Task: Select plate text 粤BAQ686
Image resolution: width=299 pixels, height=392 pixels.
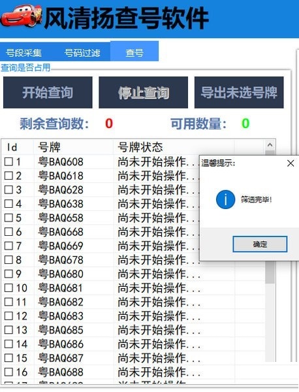Action: point(61,344)
